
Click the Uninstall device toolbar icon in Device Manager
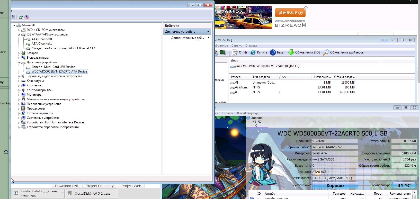(x=26, y=17)
